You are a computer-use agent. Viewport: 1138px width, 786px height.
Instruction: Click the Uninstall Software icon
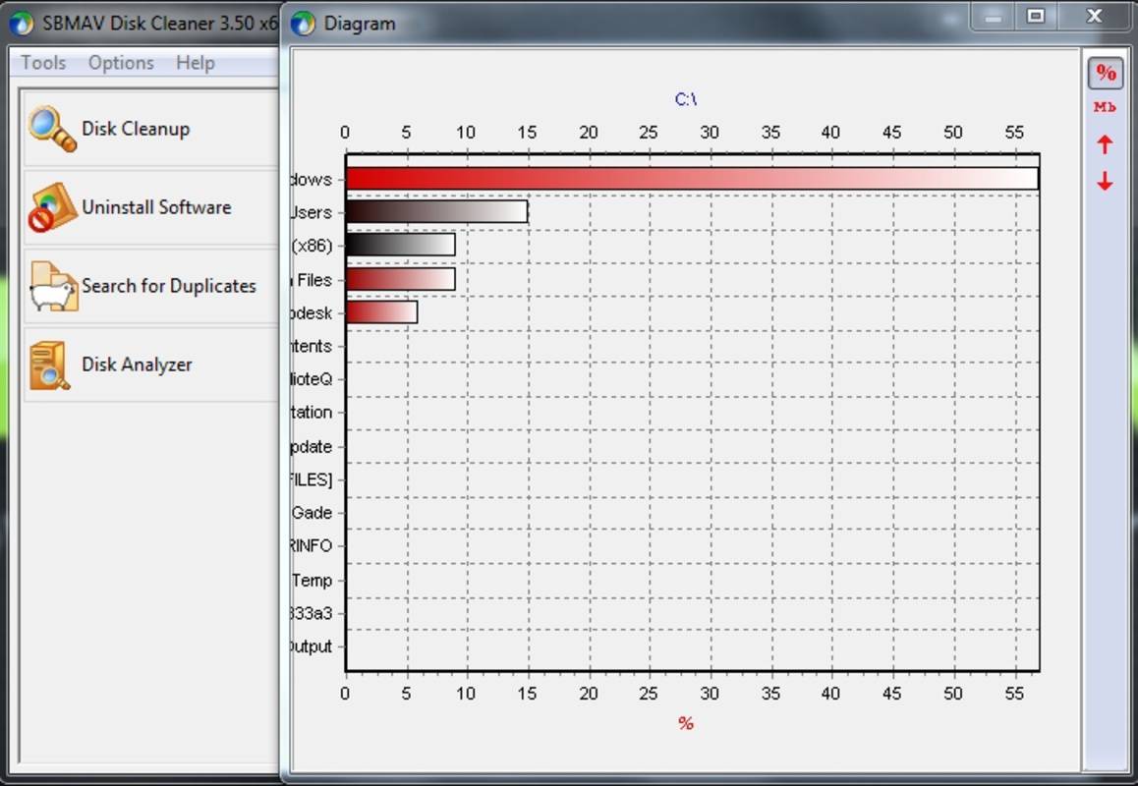click(52, 207)
